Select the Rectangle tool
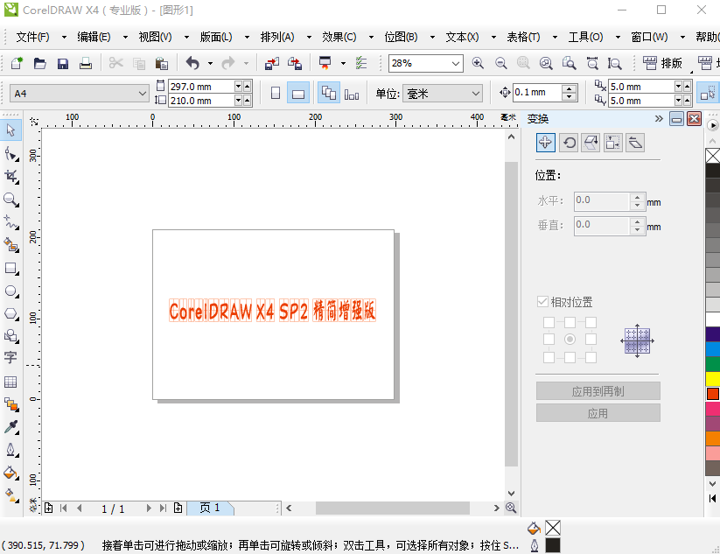720x554 pixels. (x=11, y=269)
